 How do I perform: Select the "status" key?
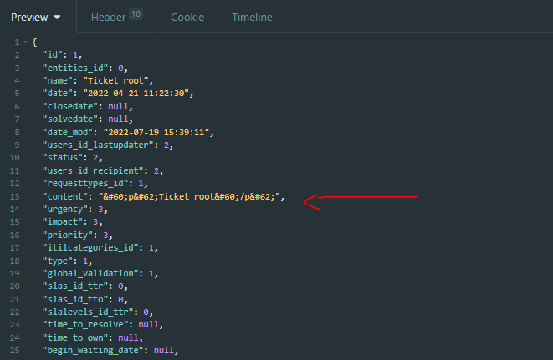63,158
